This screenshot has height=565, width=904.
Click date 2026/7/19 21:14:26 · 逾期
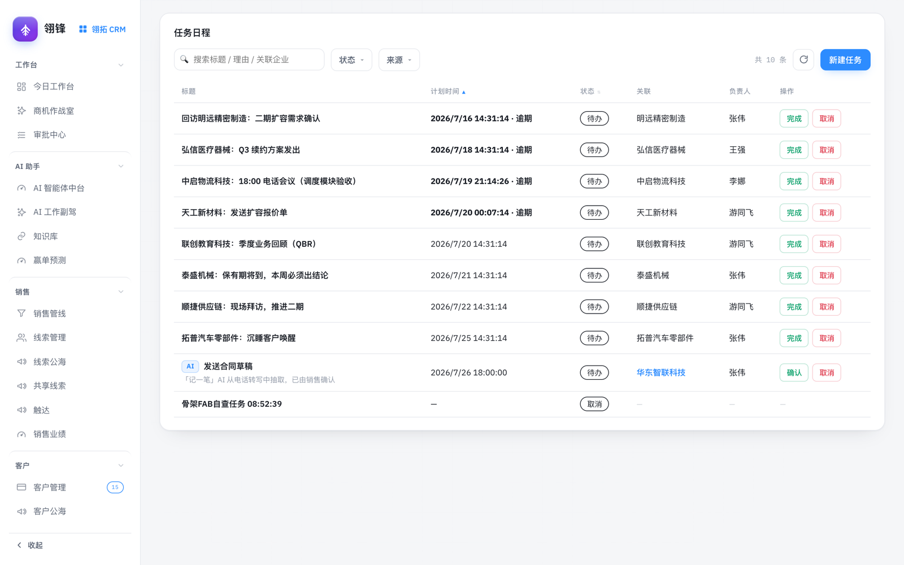click(481, 181)
